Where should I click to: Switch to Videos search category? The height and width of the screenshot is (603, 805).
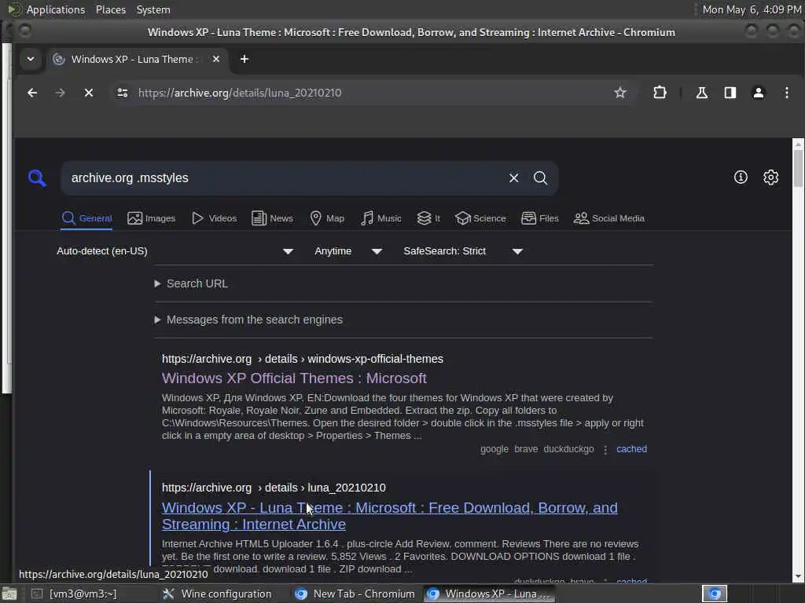[214, 218]
